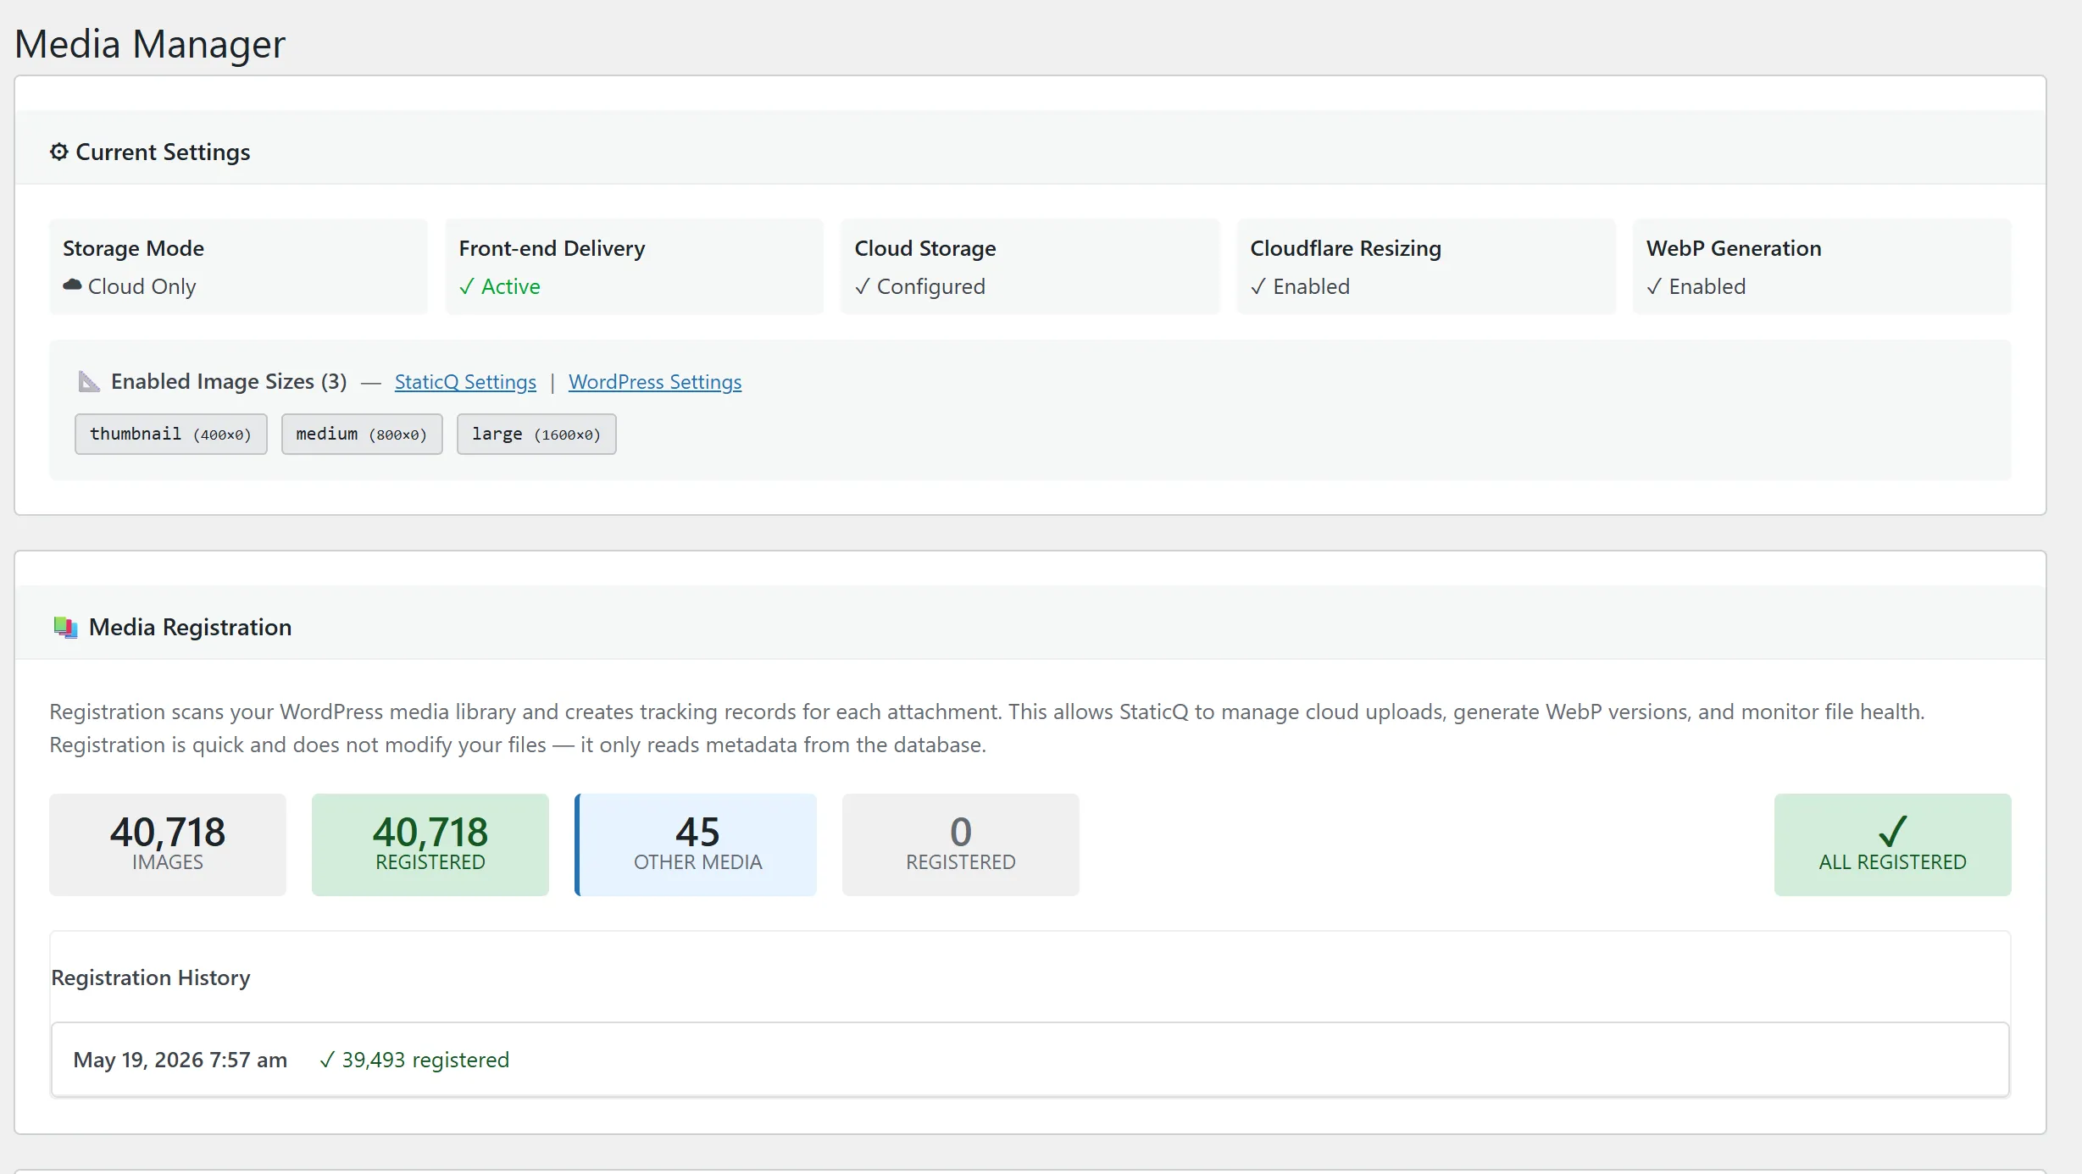Click the Current Settings gear icon

58,152
